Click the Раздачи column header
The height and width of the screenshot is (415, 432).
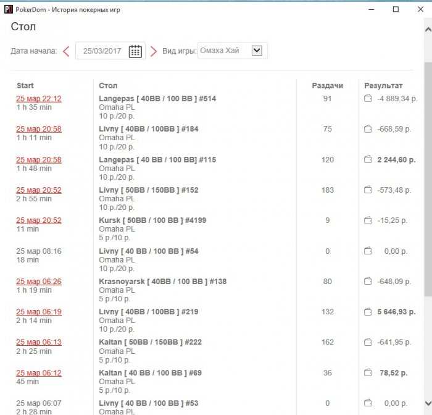pyautogui.click(x=327, y=86)
